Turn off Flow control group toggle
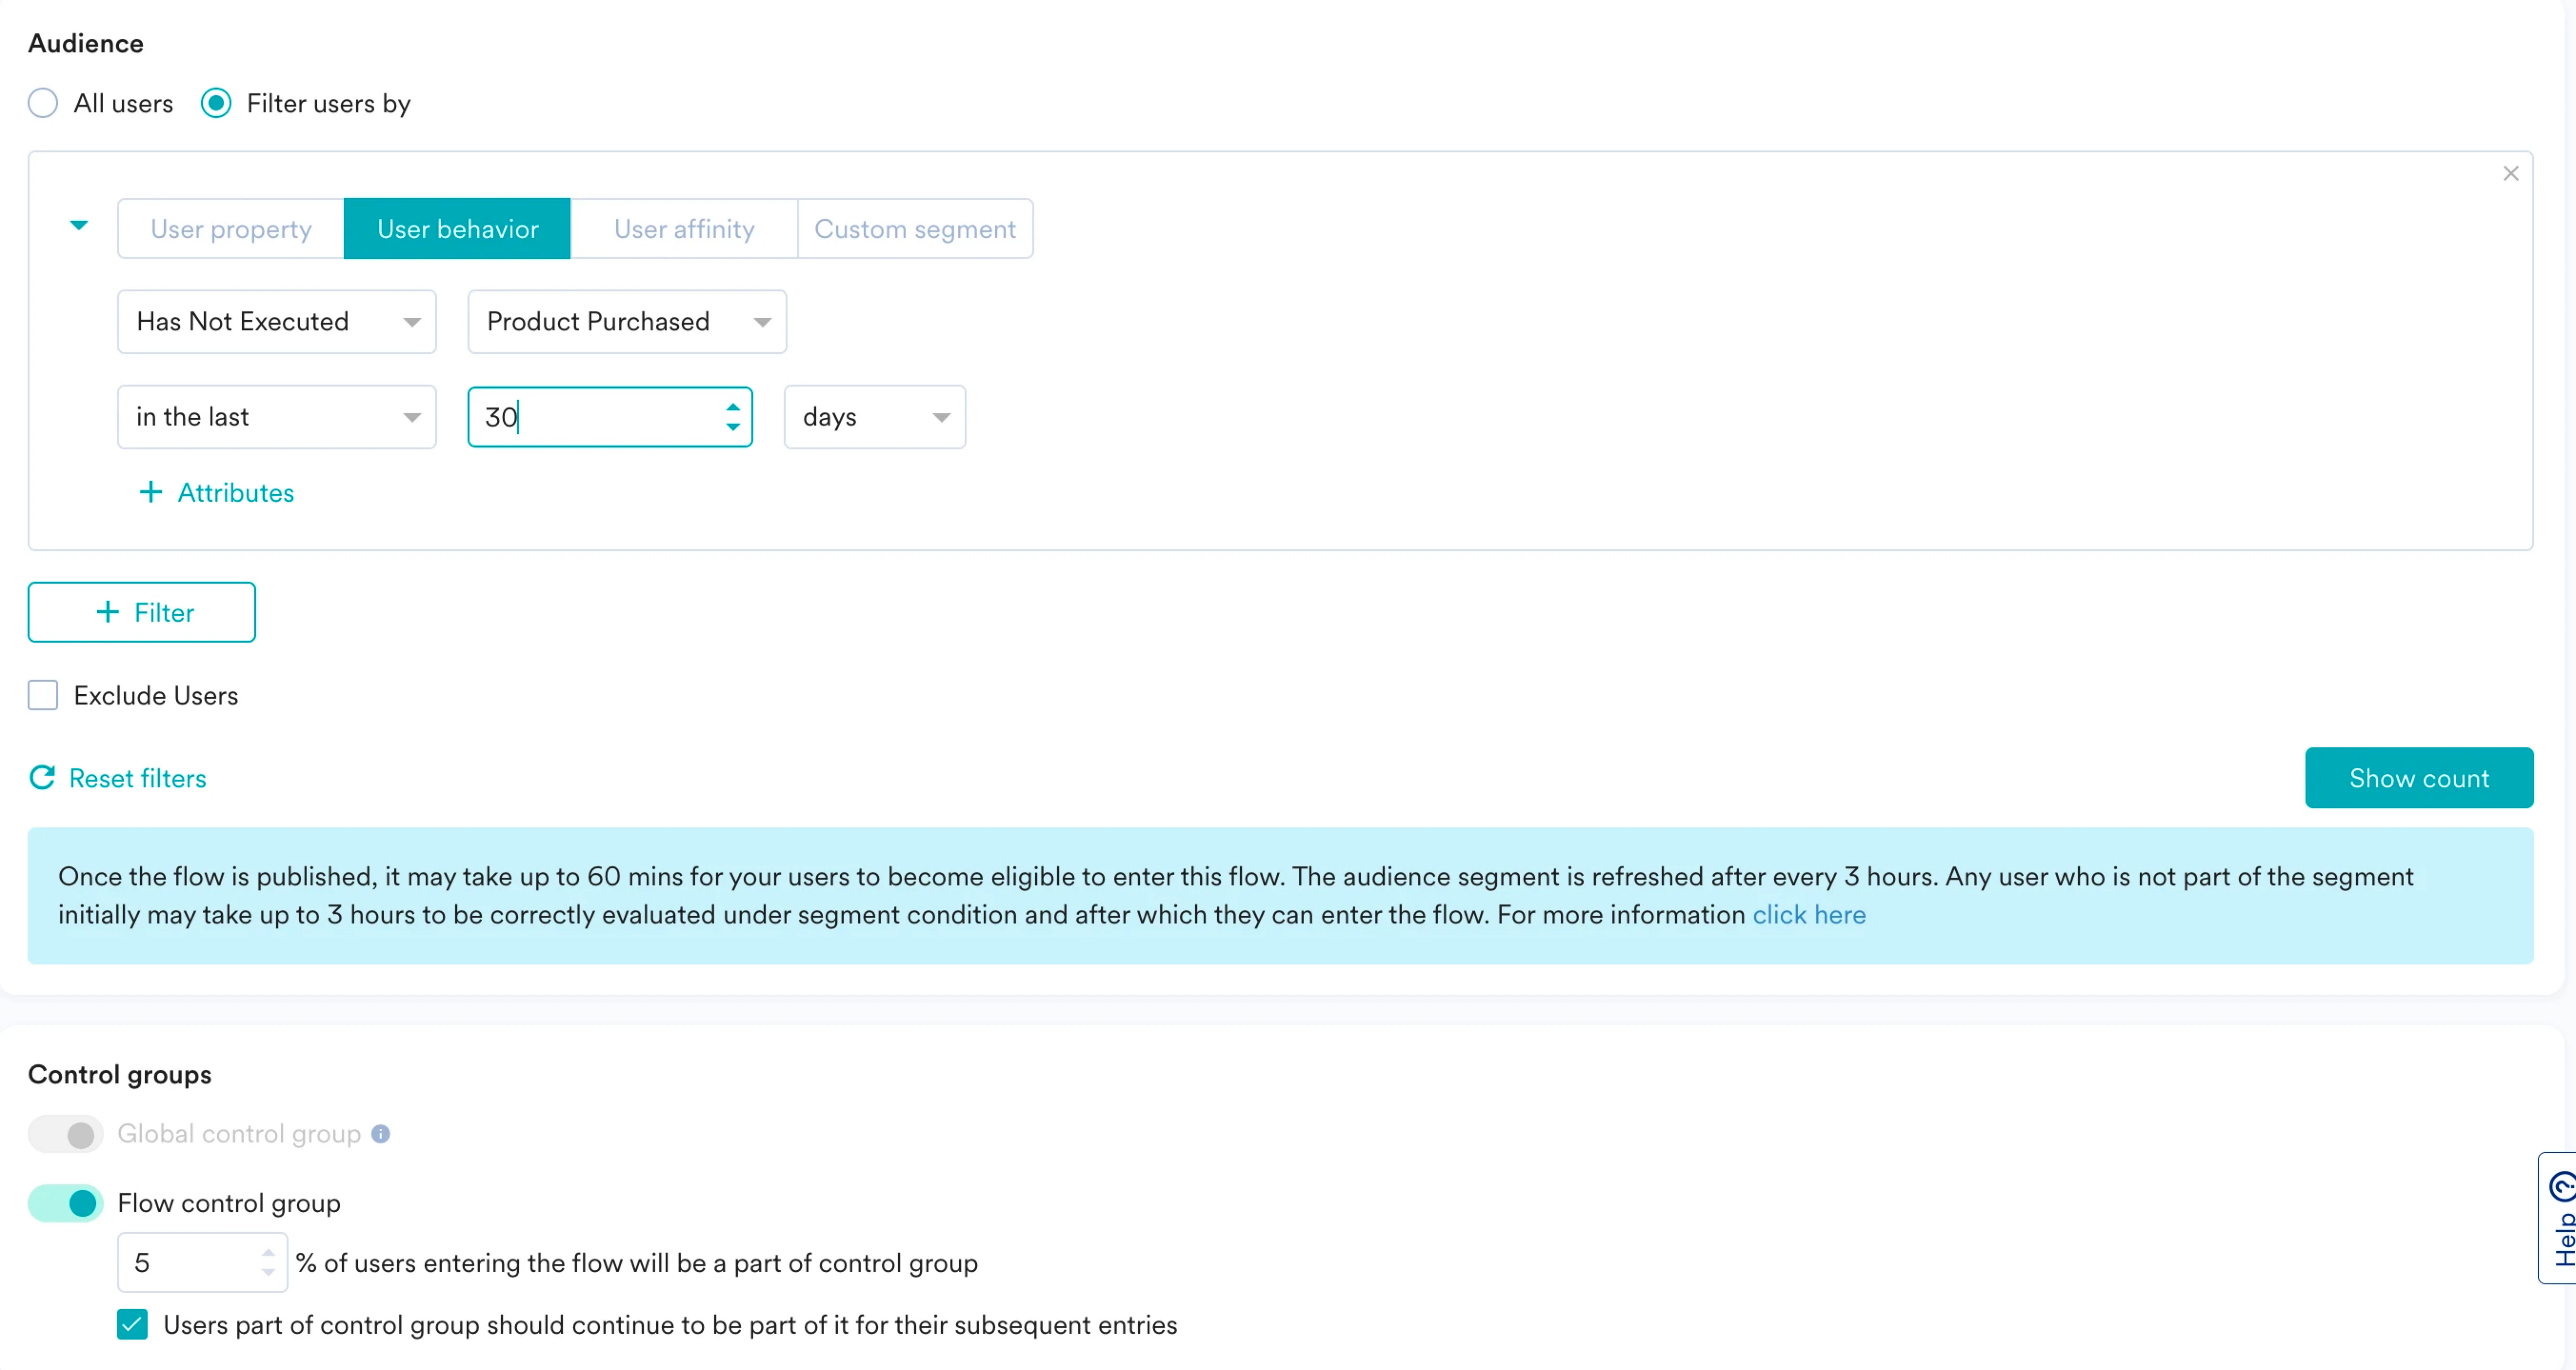Viewport: 2576px width, 1370px height. 66,1203
